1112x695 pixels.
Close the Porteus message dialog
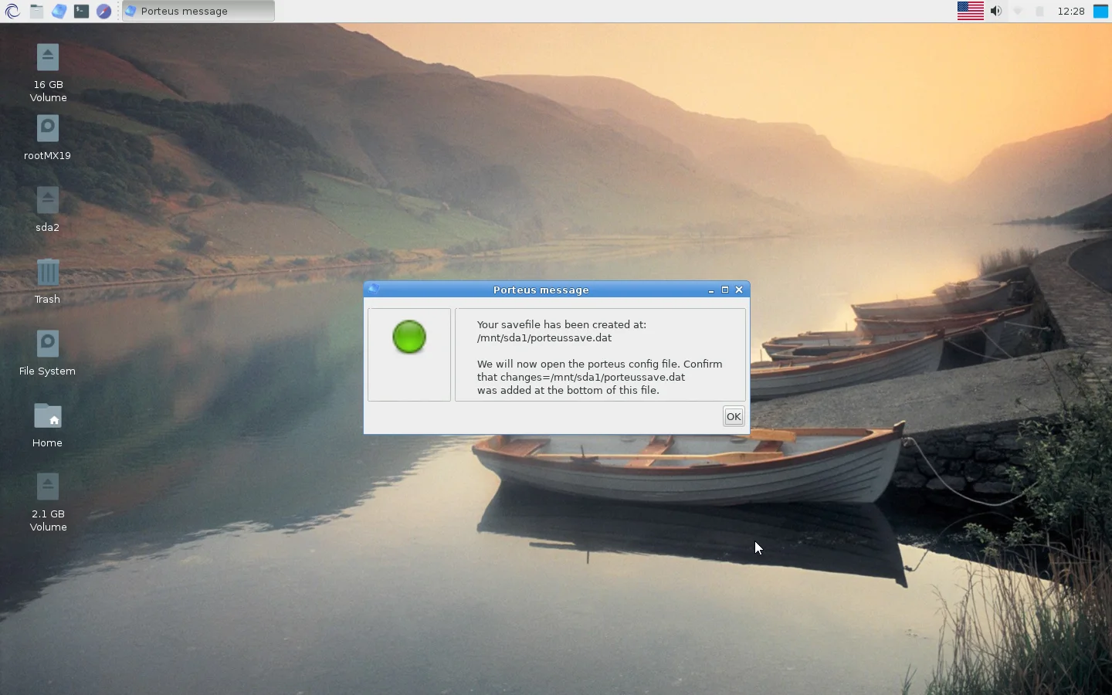click(739, 290)
